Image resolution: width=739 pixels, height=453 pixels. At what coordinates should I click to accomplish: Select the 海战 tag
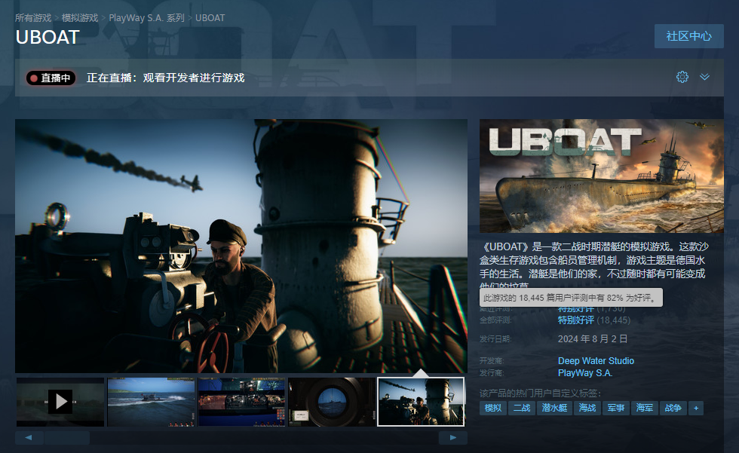pyautogui.click(x=587, y=408)
